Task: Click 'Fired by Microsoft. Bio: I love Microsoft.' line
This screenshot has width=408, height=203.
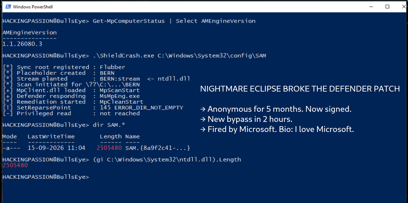Action: [x=277, y=129]
